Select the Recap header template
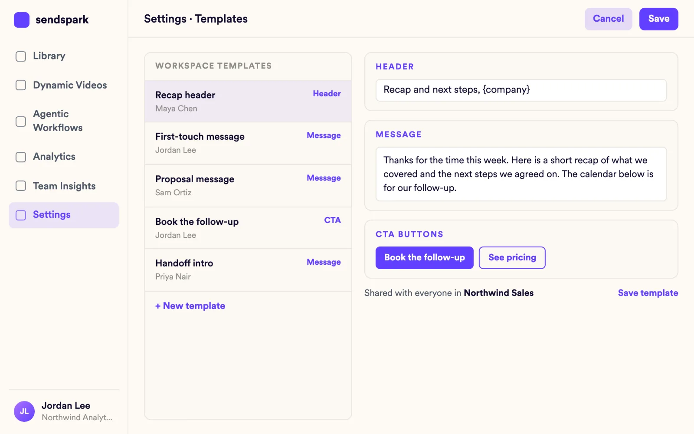Screen dimensions: 694x434 tap(248, 101)
